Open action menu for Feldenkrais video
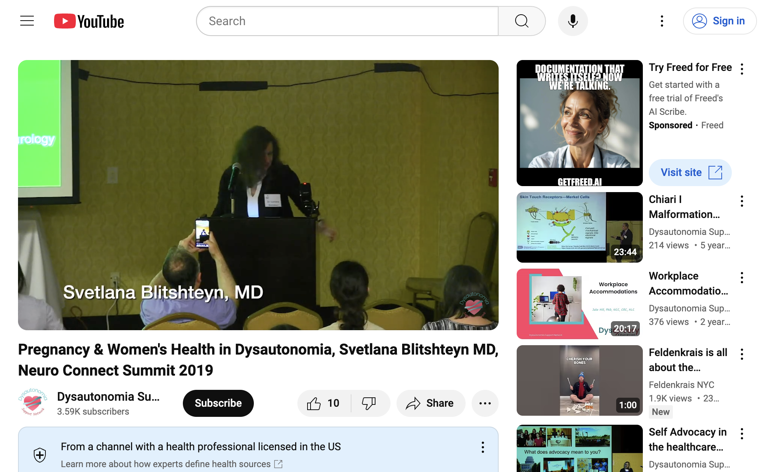The image size is (769, 472). coord(742,354)
